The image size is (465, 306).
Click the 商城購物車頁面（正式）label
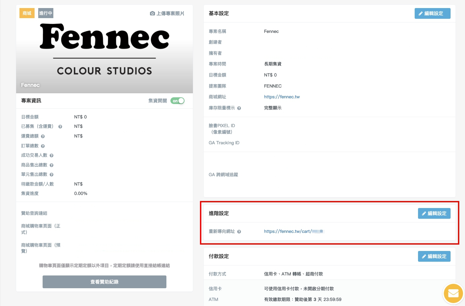point(41,229)
